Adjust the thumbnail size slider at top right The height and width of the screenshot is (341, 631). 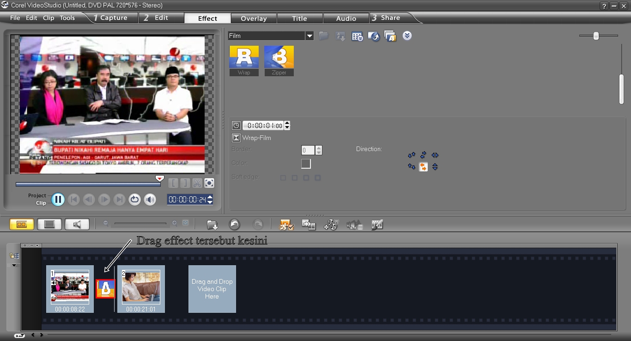pyautogui.click(x=595, y=35)
